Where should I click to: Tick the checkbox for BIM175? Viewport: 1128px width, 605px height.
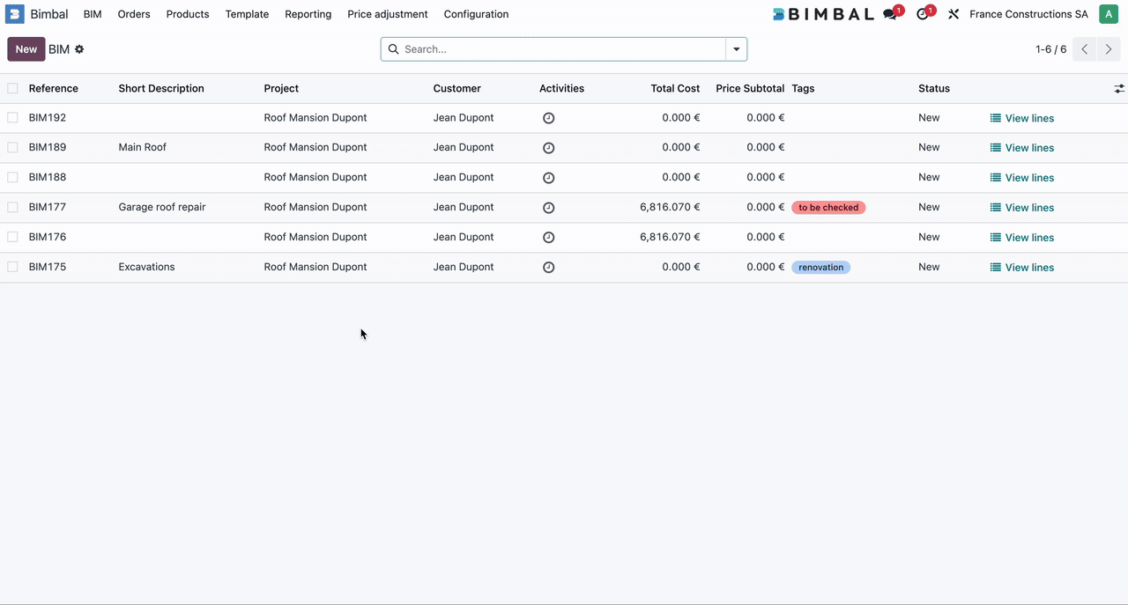click(12, 267)
